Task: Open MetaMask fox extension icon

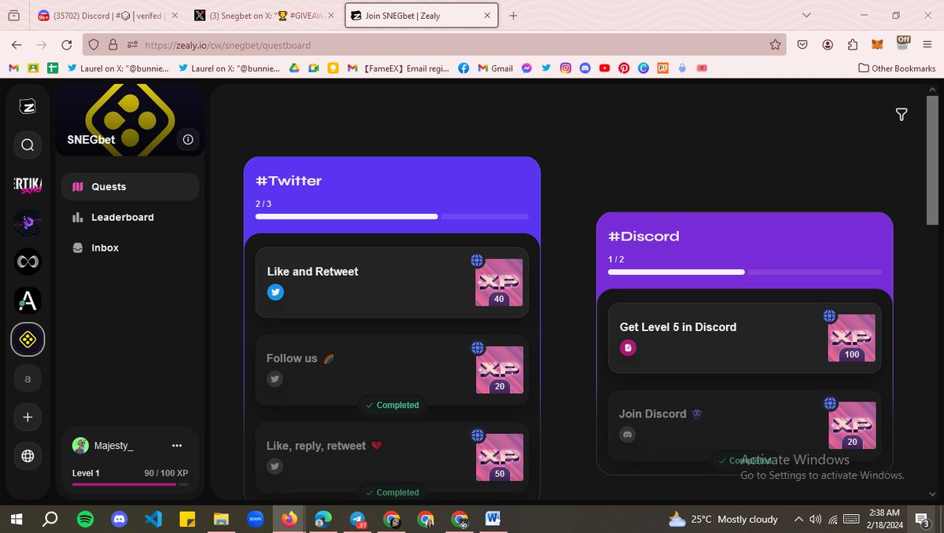Action: (878, 45)
